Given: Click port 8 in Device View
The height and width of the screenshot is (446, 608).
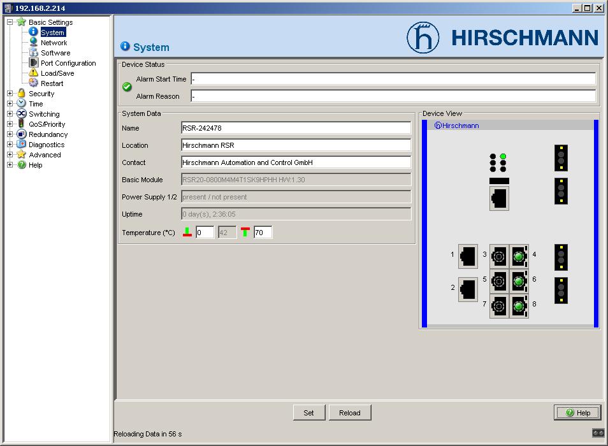Looking at the screenshot, I should tap(519, 306).
